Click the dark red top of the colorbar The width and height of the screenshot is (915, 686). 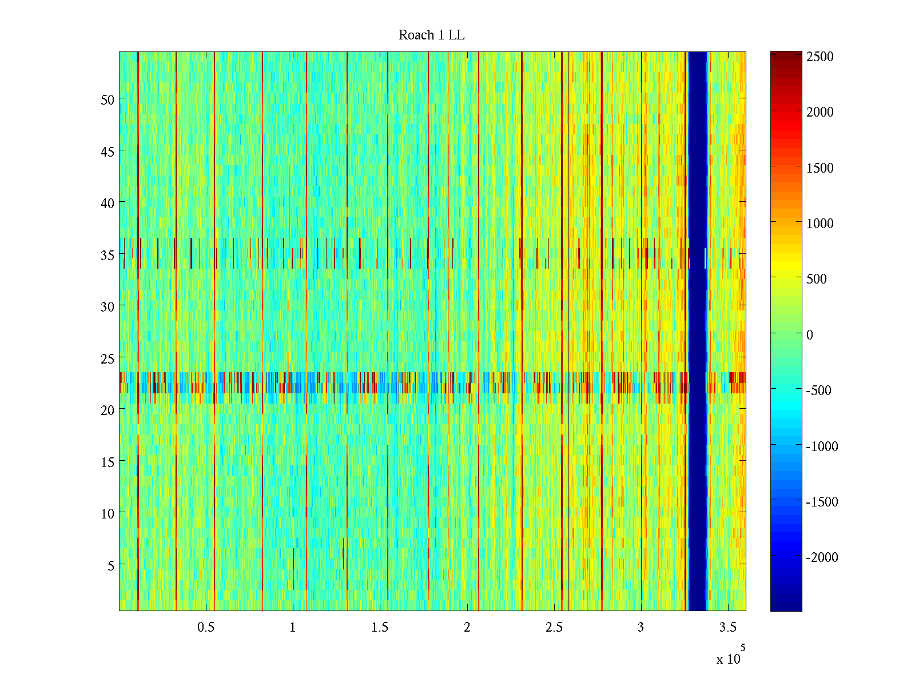786,56
